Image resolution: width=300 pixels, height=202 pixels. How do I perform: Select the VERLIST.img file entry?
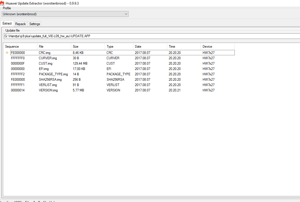(48, 85)
